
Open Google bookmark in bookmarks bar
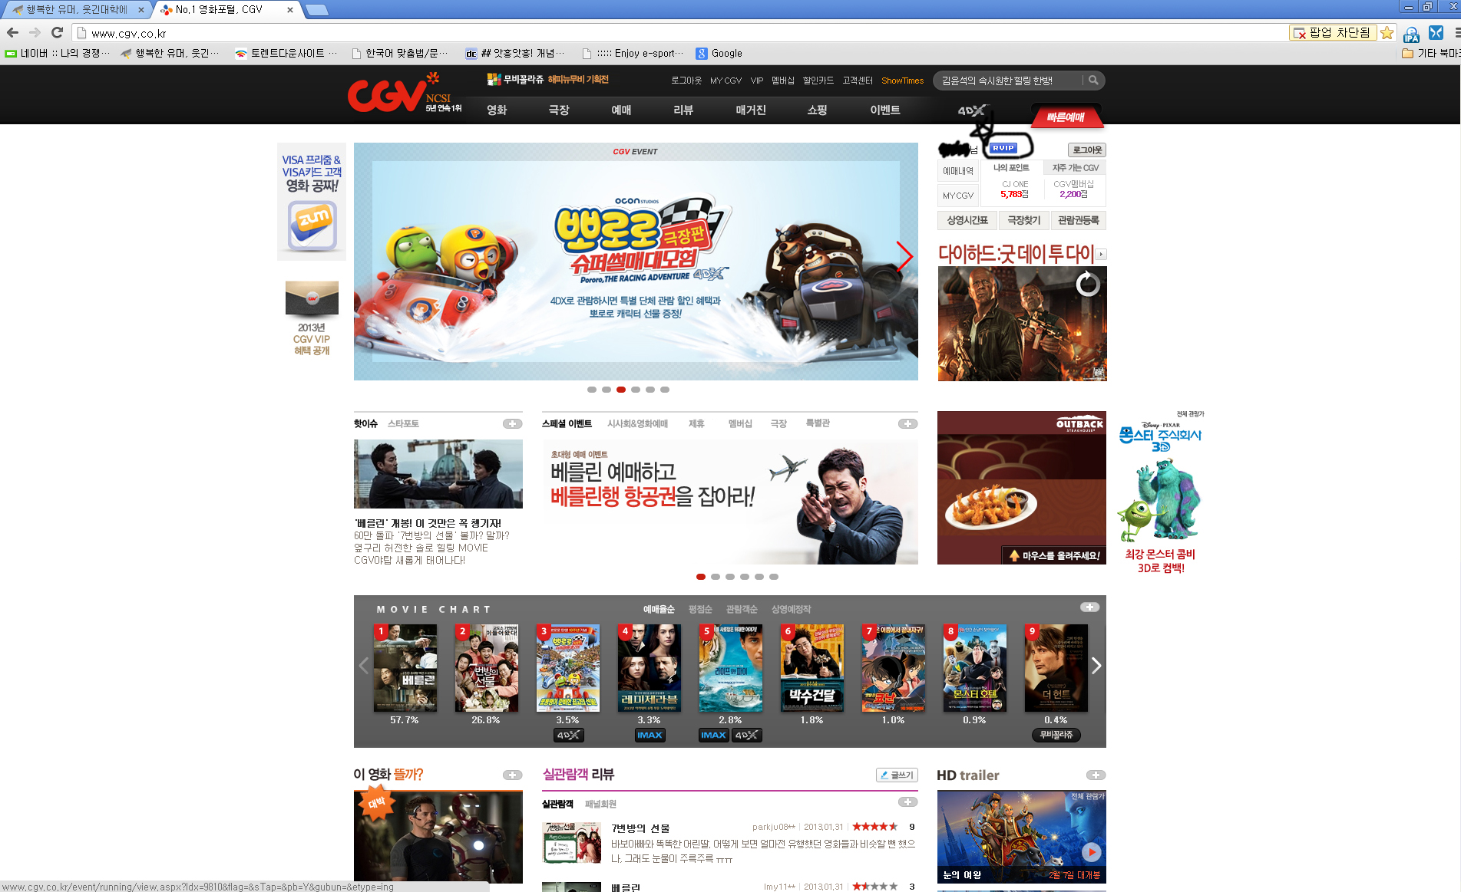(719, 53)
